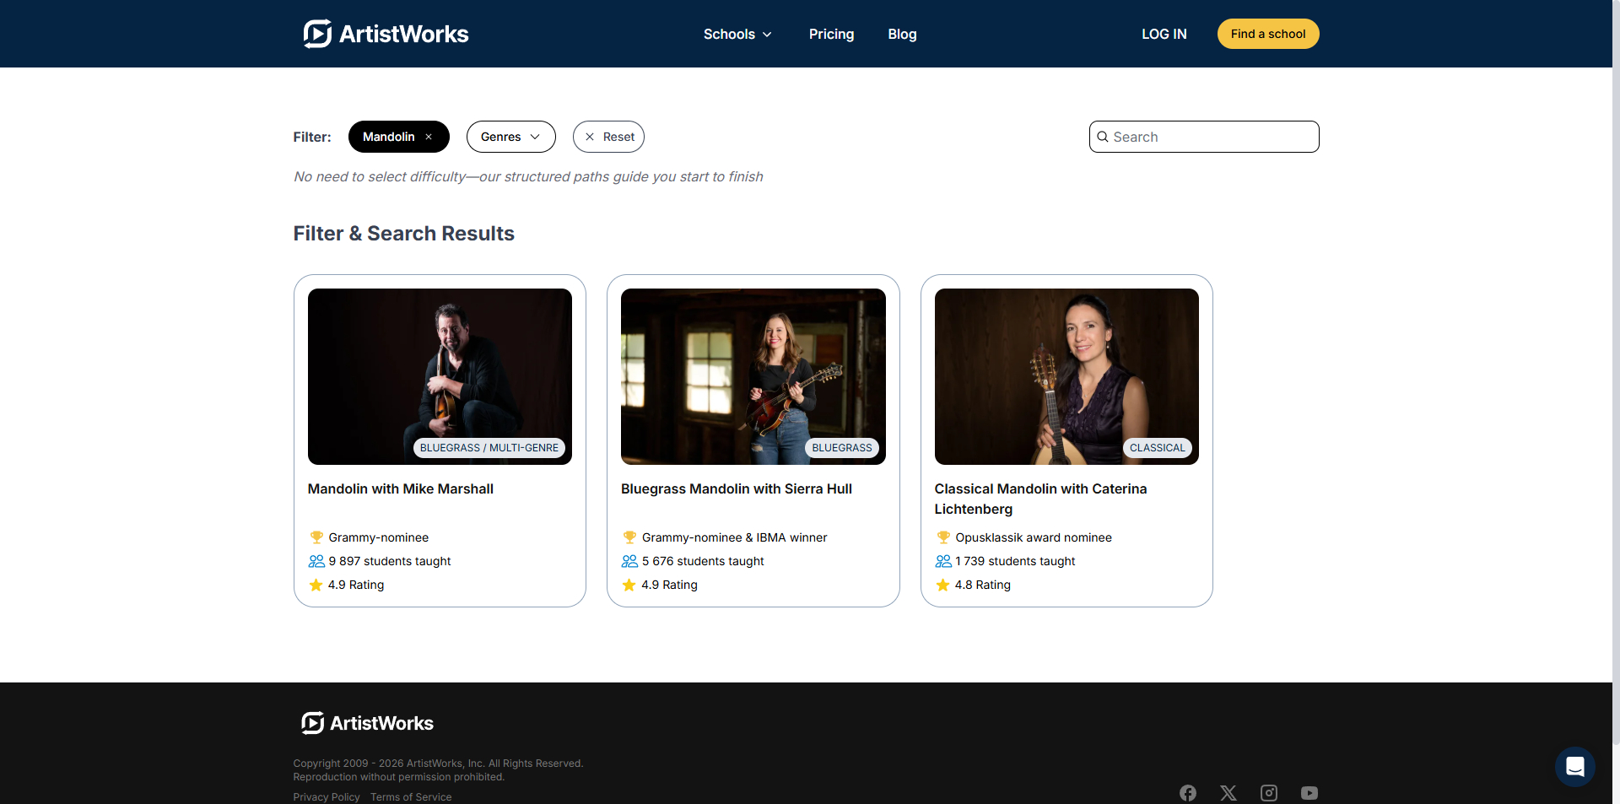Screen dimensions: 1620x804
Task: Click the ArtistWorks logo in the header
Action: pyautogui.click(x=385, y=34)
